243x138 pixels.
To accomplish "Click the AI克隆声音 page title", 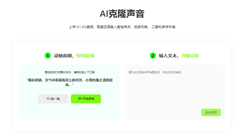I will click(122, 14).
